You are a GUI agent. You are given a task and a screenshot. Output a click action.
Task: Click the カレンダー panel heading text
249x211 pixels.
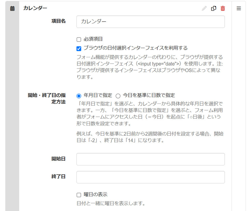35,8
